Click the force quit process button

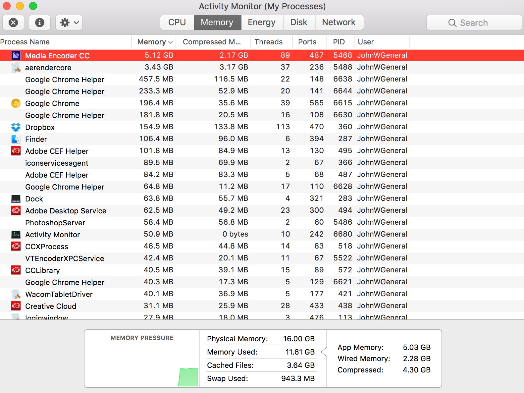[13, 23]
